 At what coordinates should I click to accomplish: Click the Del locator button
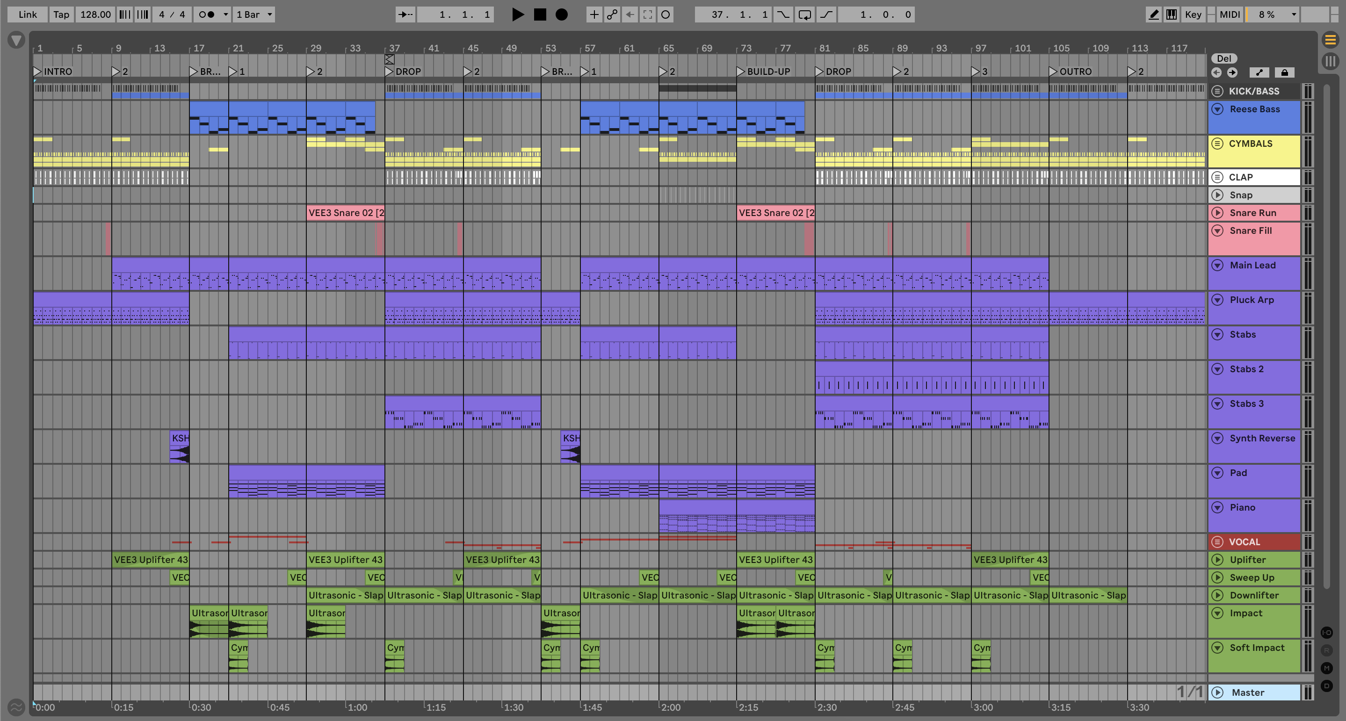(x=1224, y=58)
